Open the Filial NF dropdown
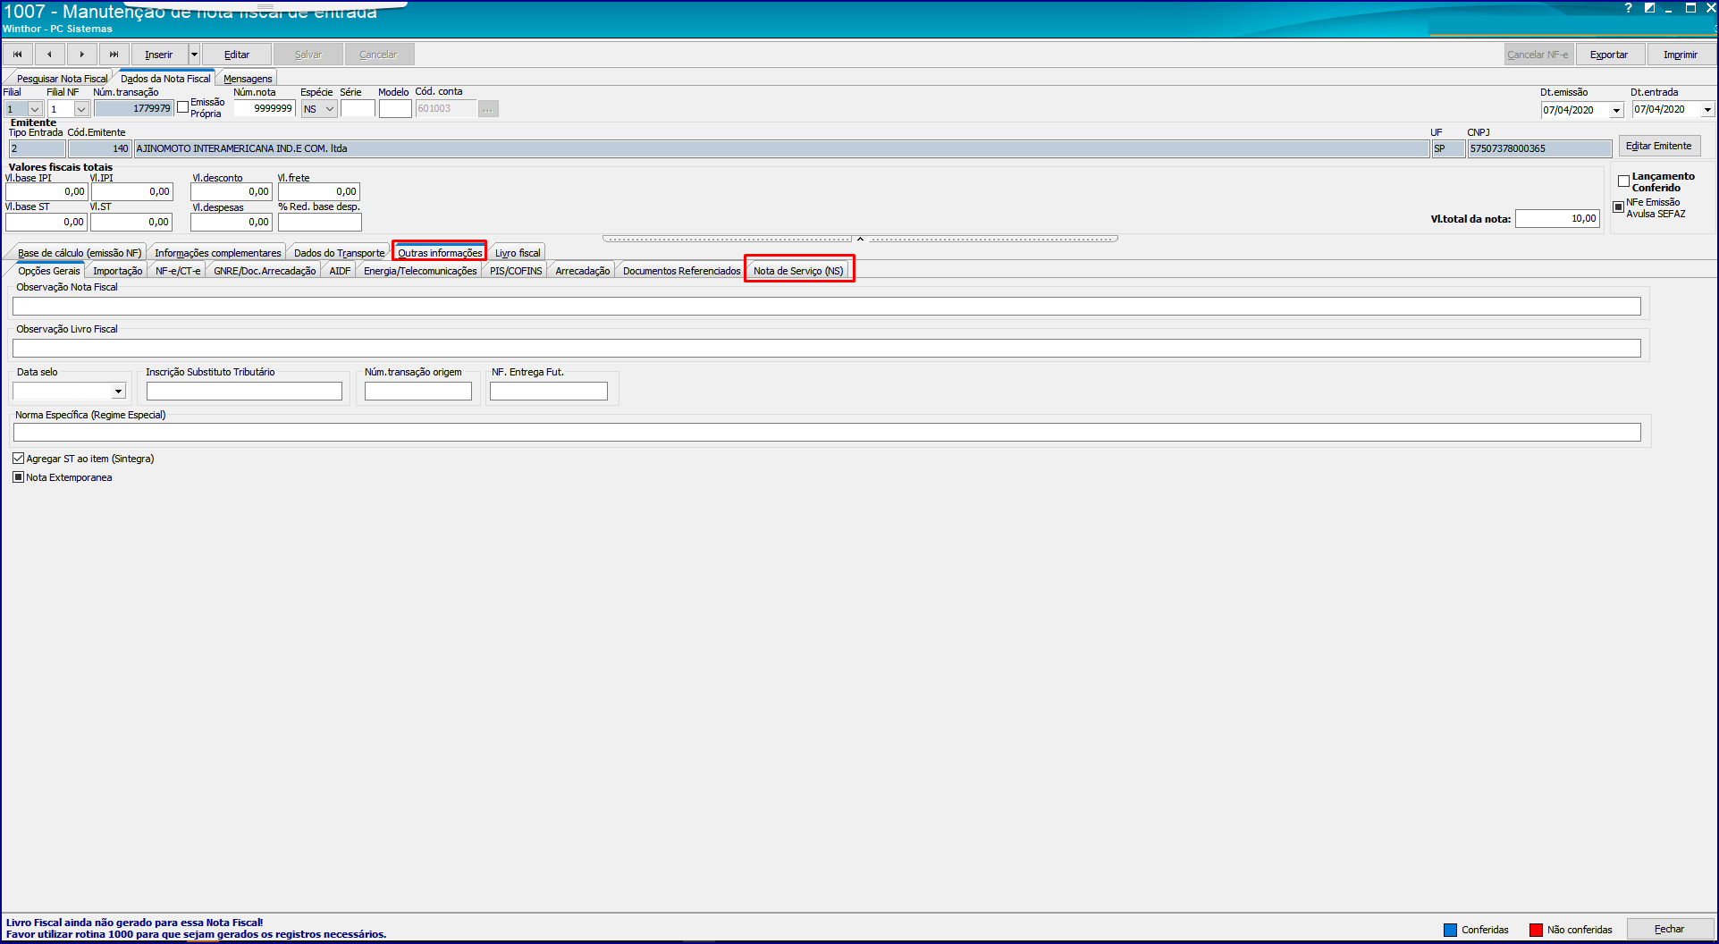This screenshot has height=944, width=1719. coord(81,109)
